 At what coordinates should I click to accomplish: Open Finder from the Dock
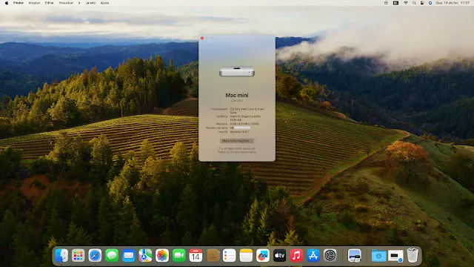coord(61,255)
